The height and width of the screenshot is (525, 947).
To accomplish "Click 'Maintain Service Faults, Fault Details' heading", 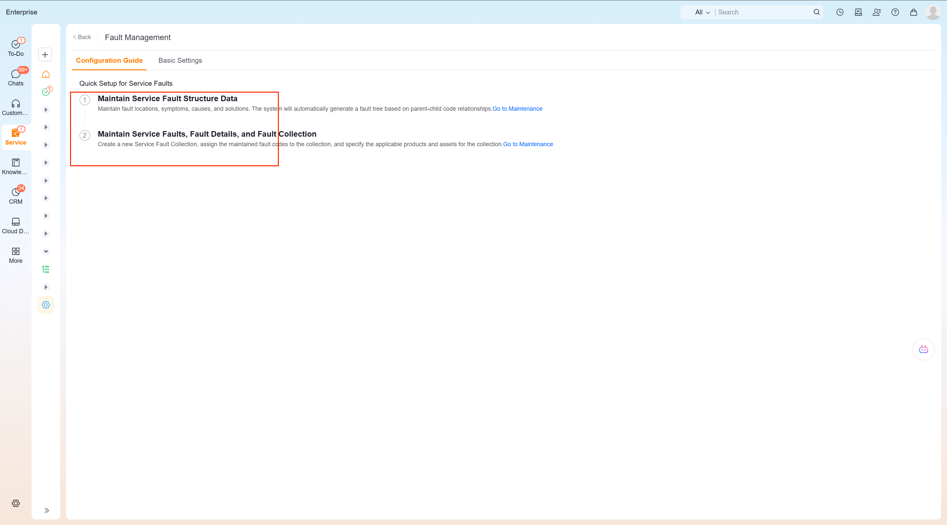I will [x=207, y=134].
